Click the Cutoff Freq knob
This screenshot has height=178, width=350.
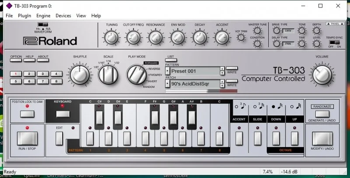tap(133, 37)
